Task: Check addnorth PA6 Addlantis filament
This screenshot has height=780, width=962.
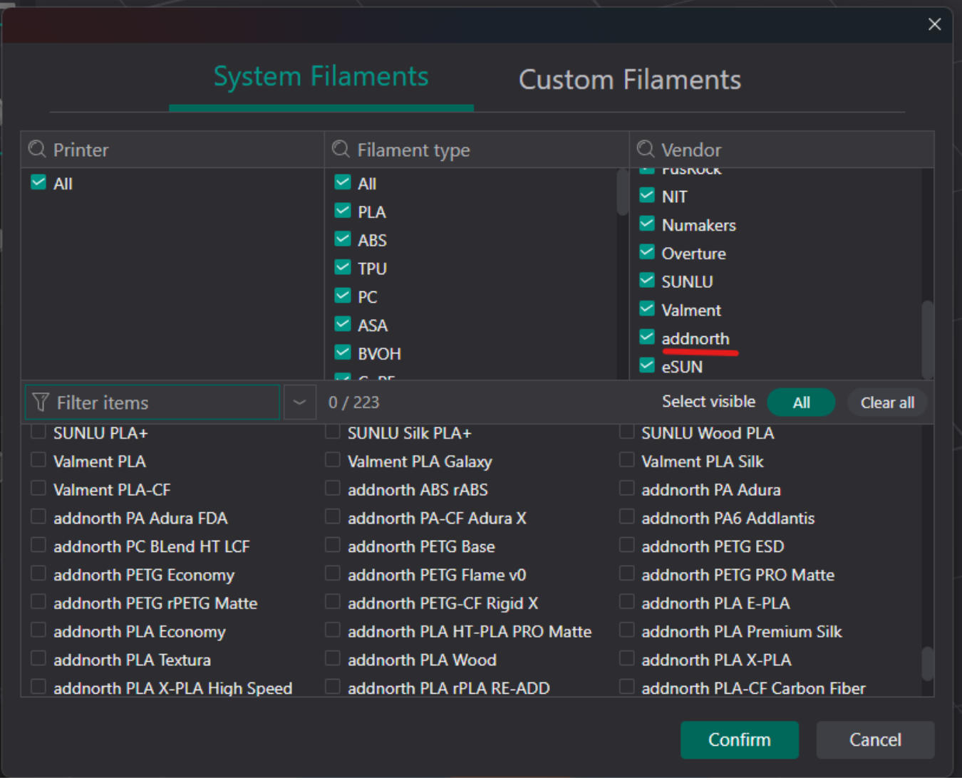Action: 627,517
